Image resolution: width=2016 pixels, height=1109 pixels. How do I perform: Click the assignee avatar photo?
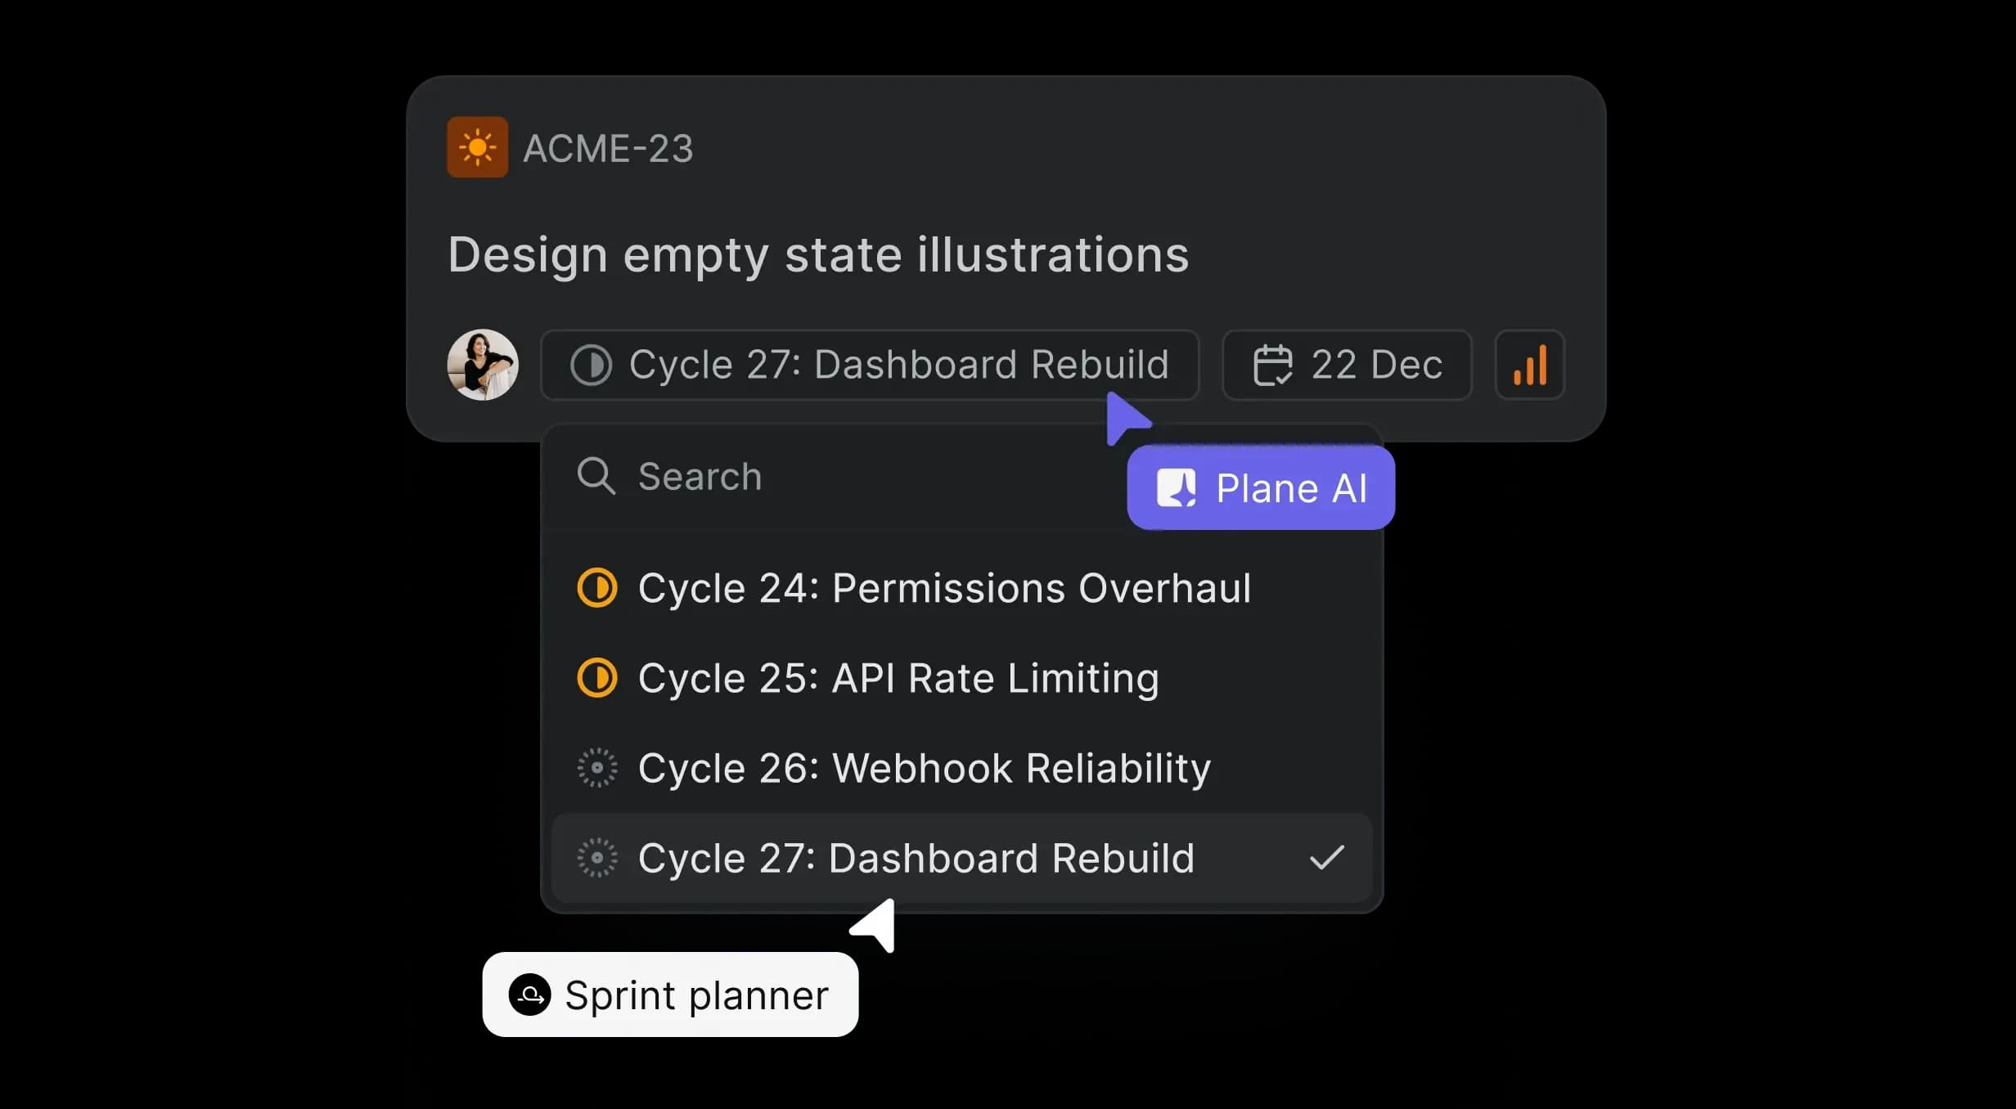[482, 365]
